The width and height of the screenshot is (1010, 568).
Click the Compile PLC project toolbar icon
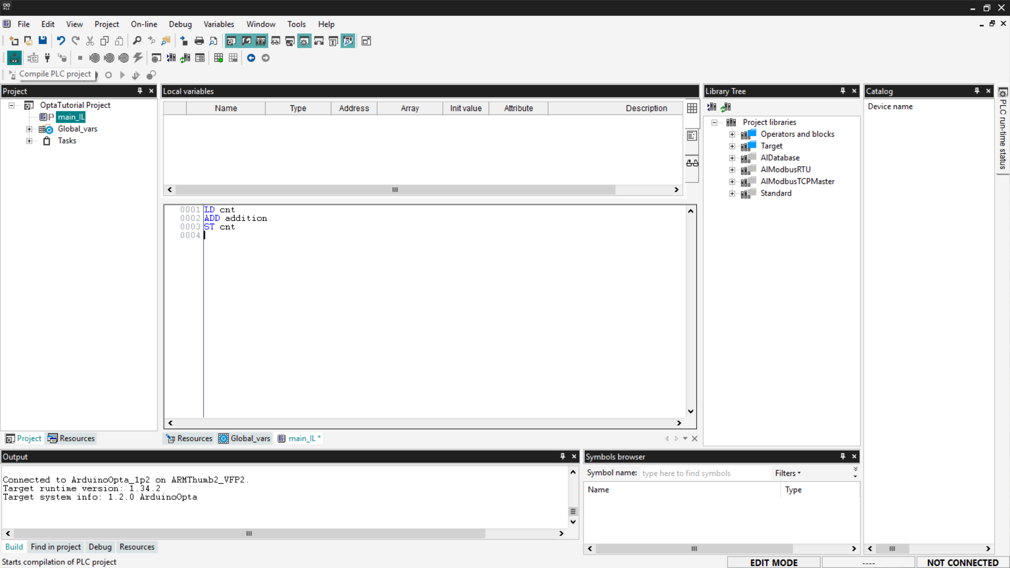tap(14, 58)
